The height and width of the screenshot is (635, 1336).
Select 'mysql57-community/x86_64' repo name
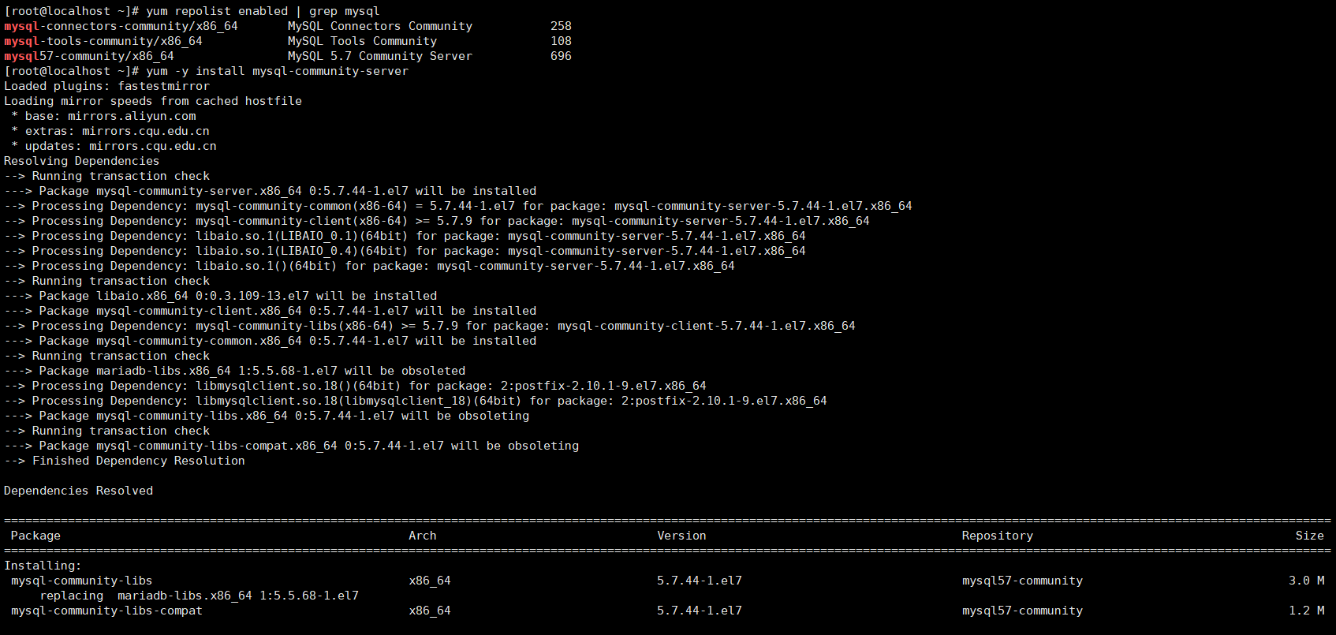pyautogui.click(x=89, y=56)
